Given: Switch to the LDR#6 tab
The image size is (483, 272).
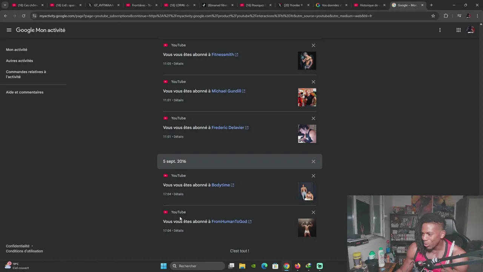Looking at the screenshot, I should coord(180,5).
